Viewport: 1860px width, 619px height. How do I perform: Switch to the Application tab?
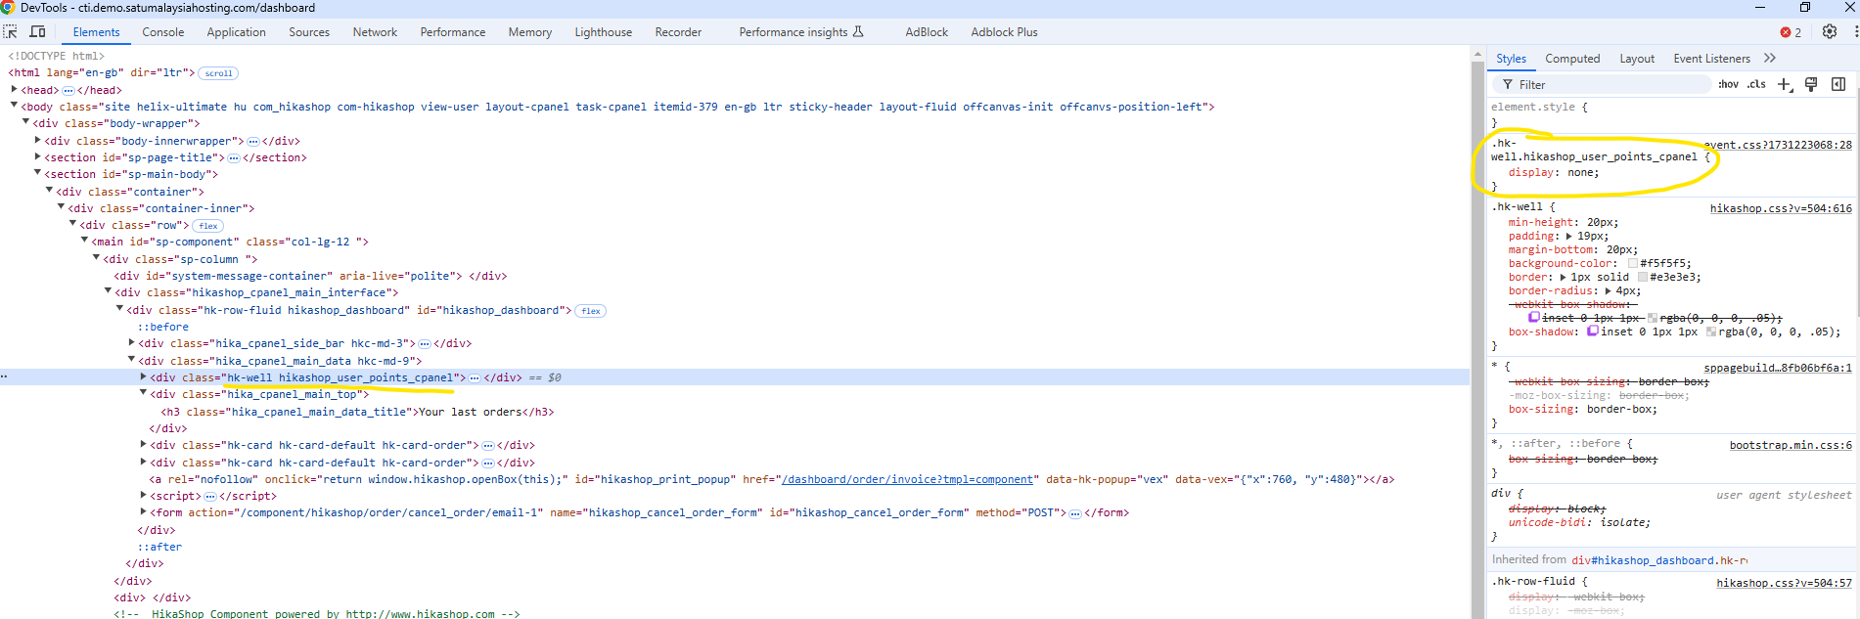(x=236, y=32)
